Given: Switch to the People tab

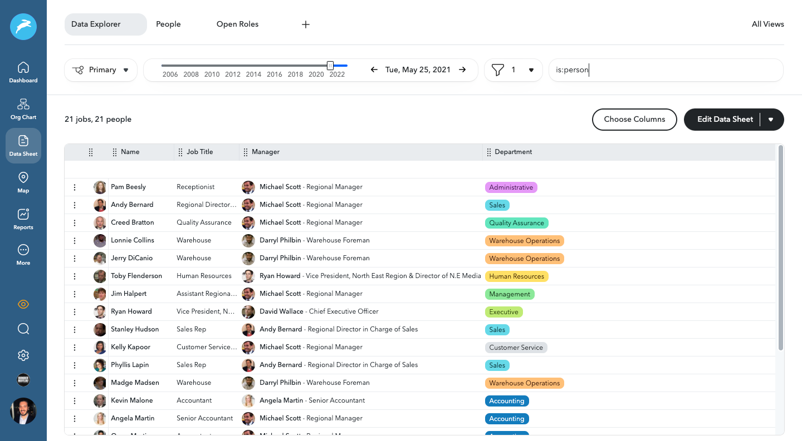Looking at the screenshot, I should [x=168, y=24].
